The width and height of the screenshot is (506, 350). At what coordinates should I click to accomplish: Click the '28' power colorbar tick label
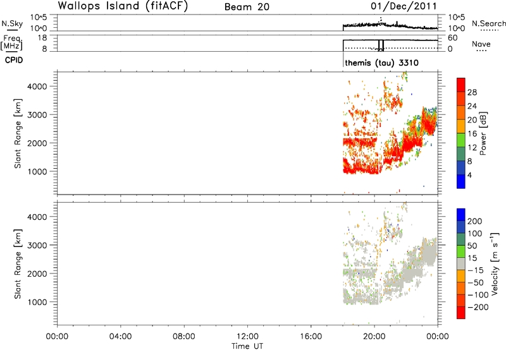click(x=472, y=92)
